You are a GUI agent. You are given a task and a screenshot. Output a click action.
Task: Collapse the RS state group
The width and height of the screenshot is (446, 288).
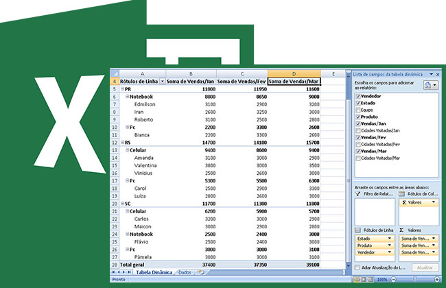123,143
